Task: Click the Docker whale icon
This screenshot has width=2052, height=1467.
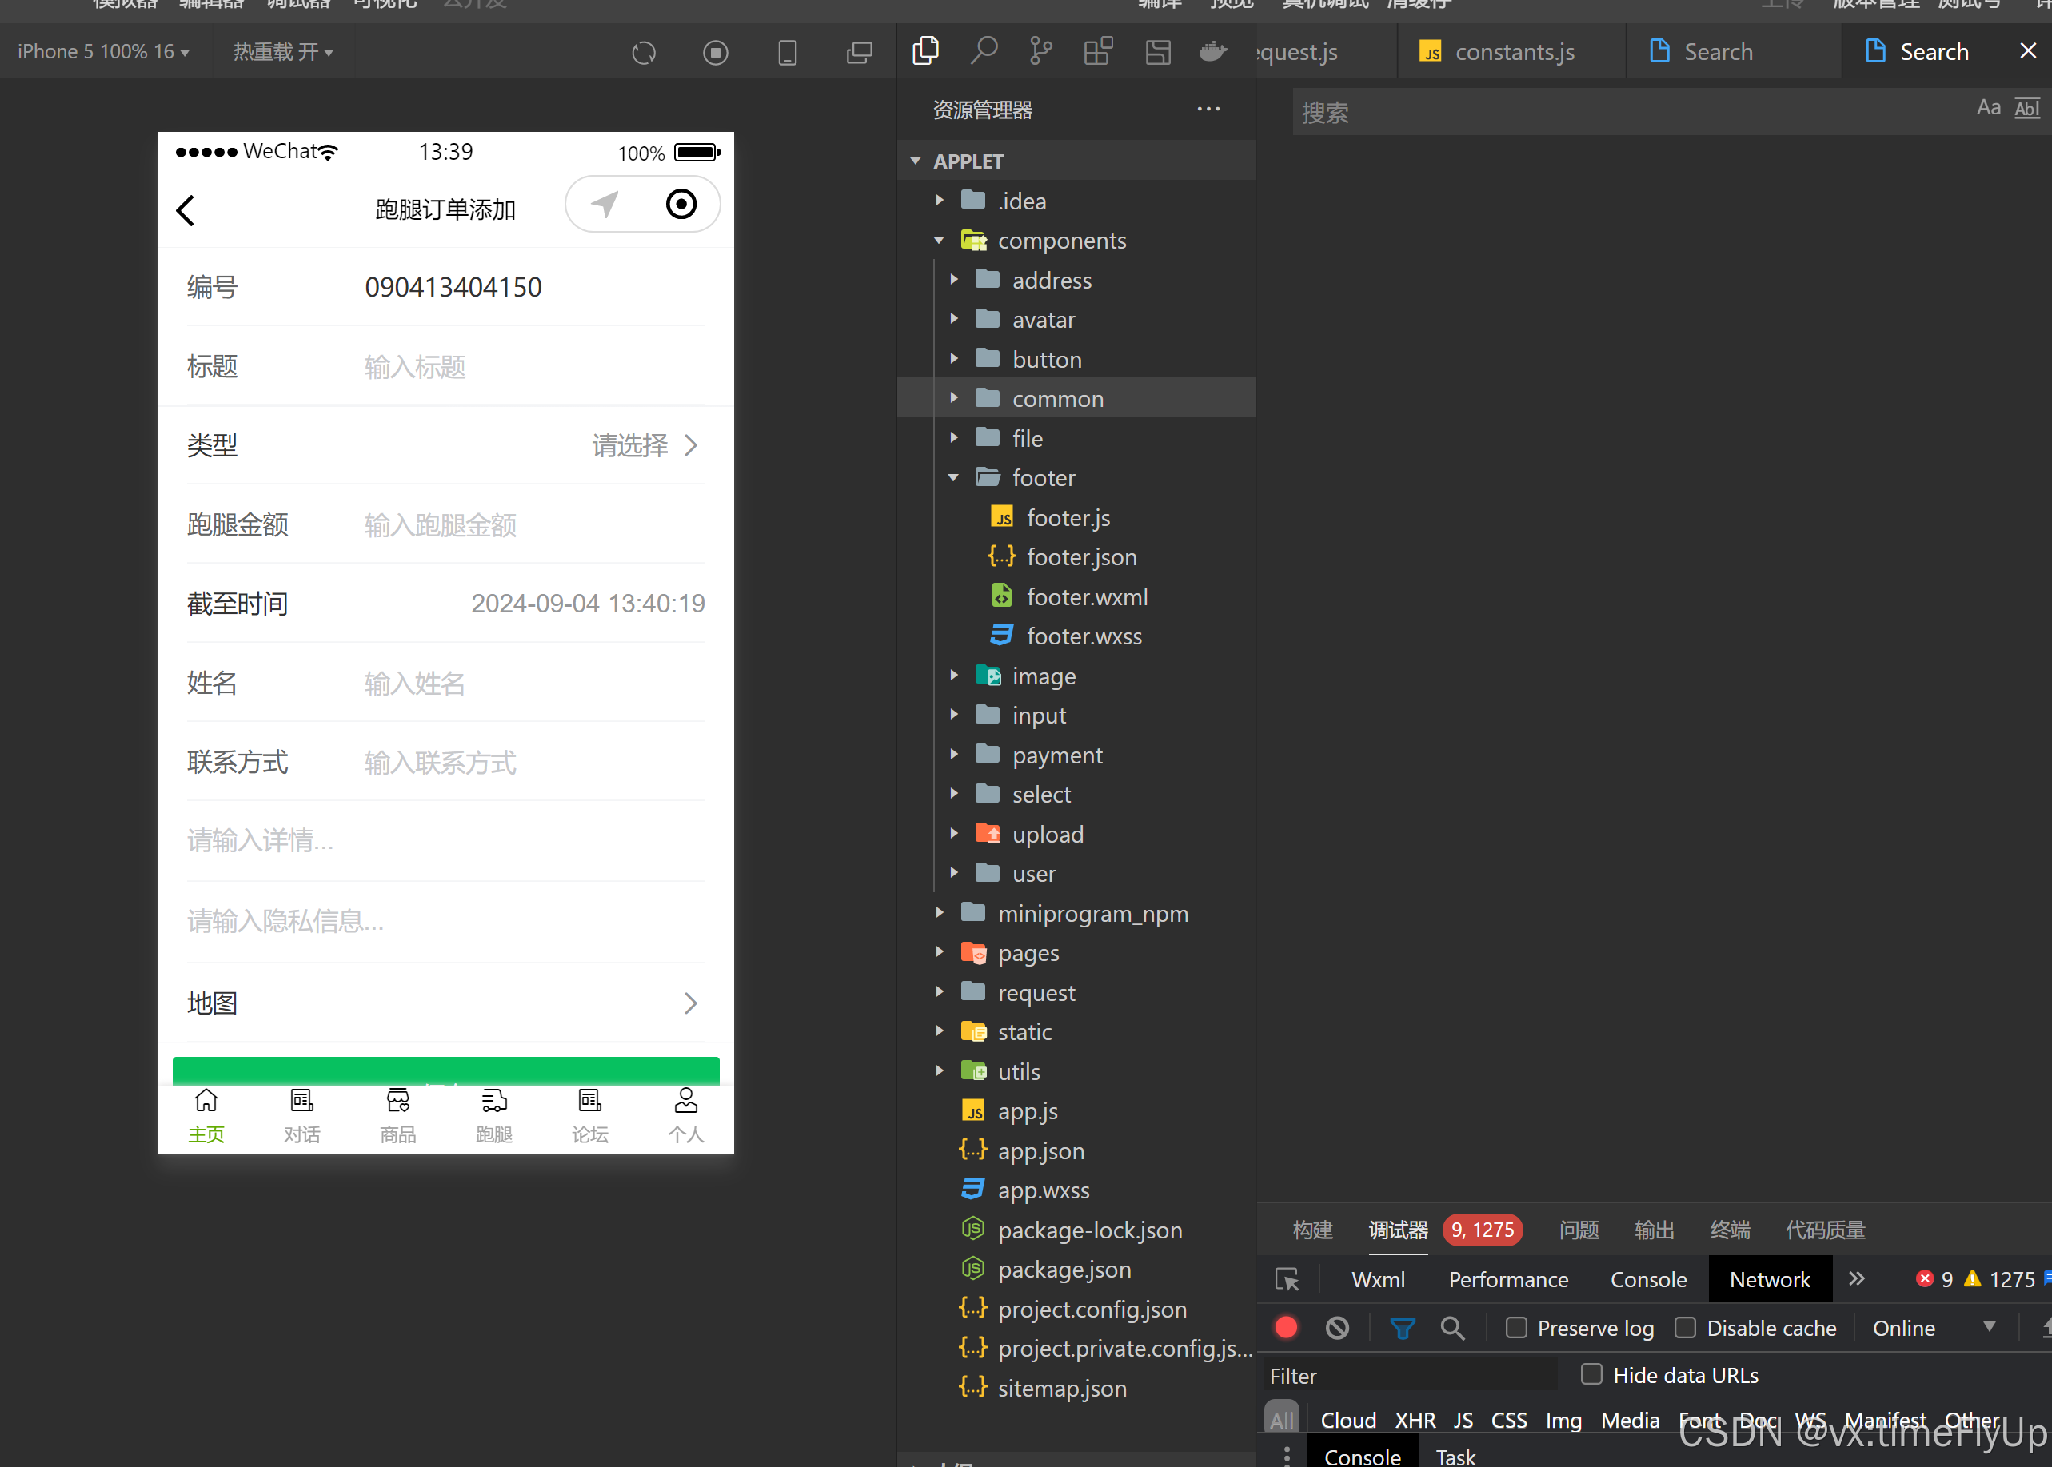Action: pos(1212,50)
